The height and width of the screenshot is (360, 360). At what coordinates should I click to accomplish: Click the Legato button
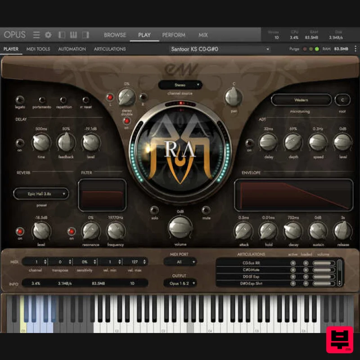click(x=19, y=99)
